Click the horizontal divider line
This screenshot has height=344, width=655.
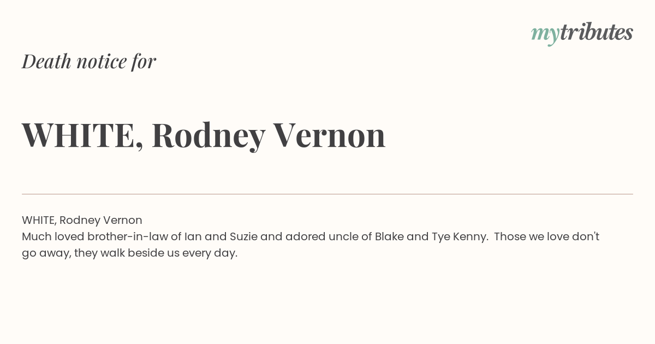[327, 194]
